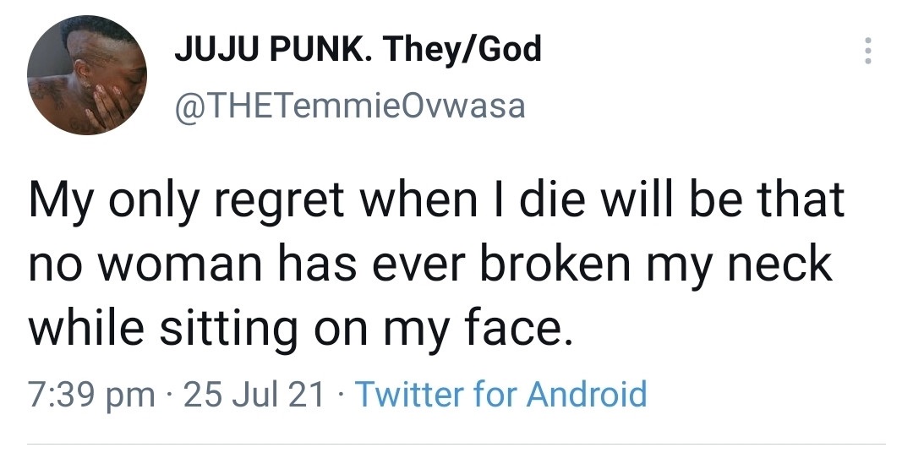Screen dimensions: 913x453
Task: Click the tweet's last line of text
Action: click(x=301, y=329)
